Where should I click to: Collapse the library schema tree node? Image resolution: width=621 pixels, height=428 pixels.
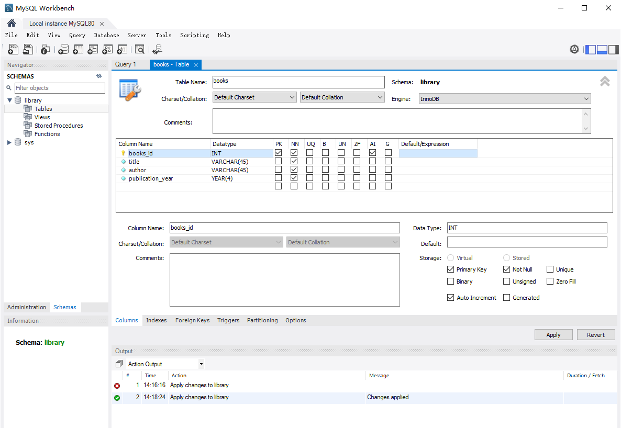[9, 100]
